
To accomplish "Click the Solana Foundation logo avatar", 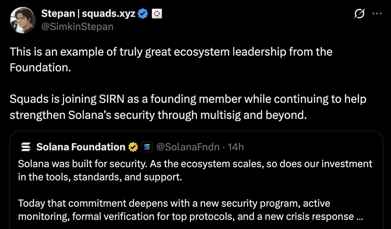I will tap(25, 147).
